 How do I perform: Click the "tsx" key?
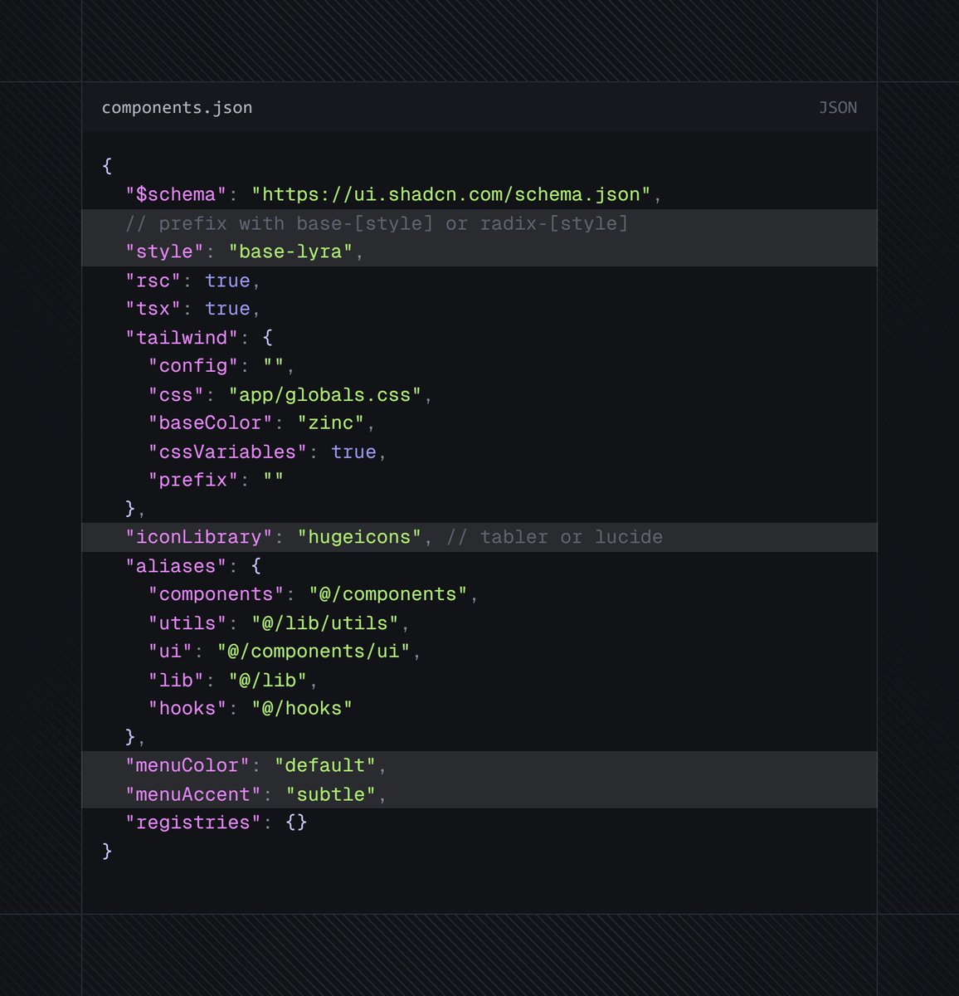click(153, 309)
